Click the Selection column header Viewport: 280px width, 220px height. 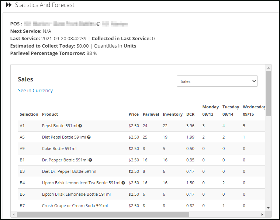(29, 114)
